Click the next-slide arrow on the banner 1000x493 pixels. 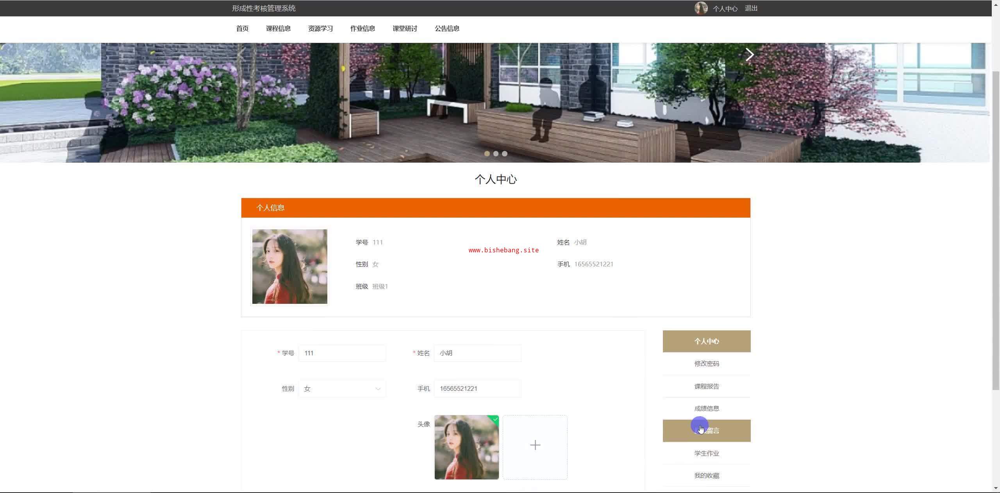tap(749, 55)
